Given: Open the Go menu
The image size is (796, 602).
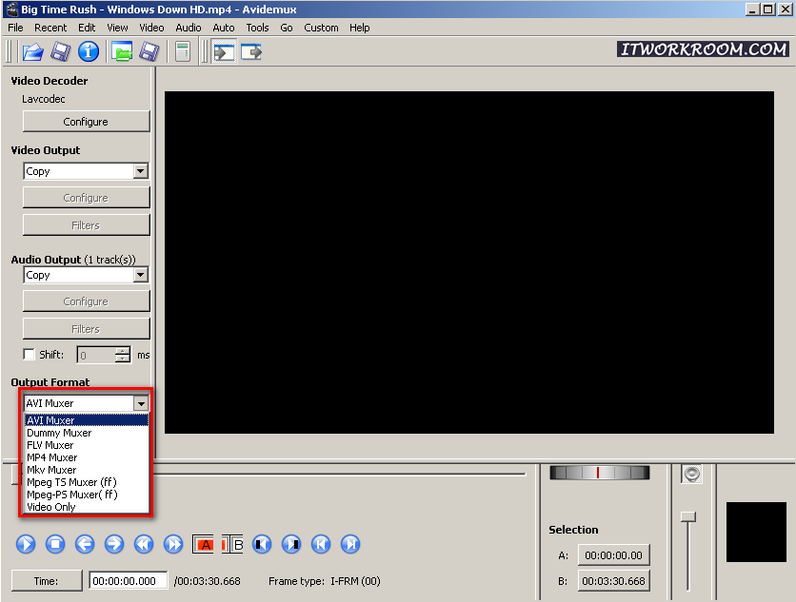Looking at the screenshot, I should click(287, 28).
